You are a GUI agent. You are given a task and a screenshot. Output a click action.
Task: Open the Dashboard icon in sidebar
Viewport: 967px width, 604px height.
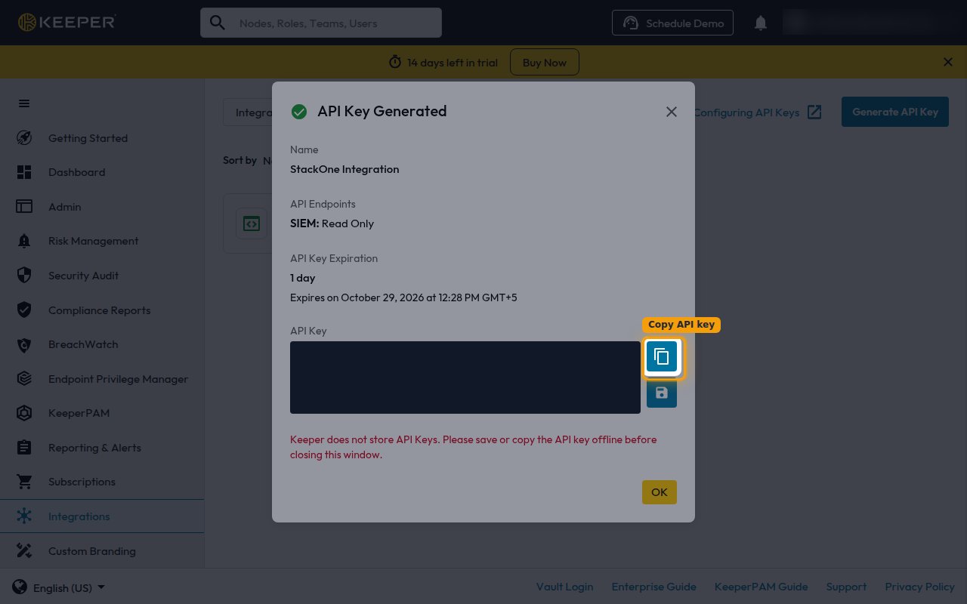coord(24,172)
